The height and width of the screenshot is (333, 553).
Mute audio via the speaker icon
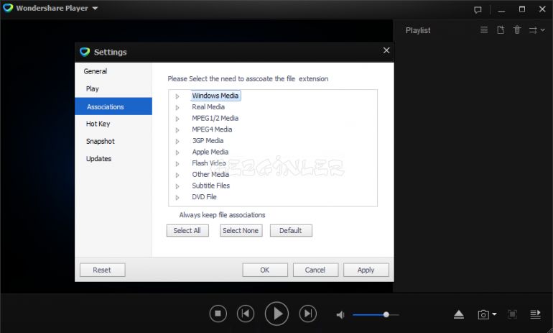click(x=340, y=314)
